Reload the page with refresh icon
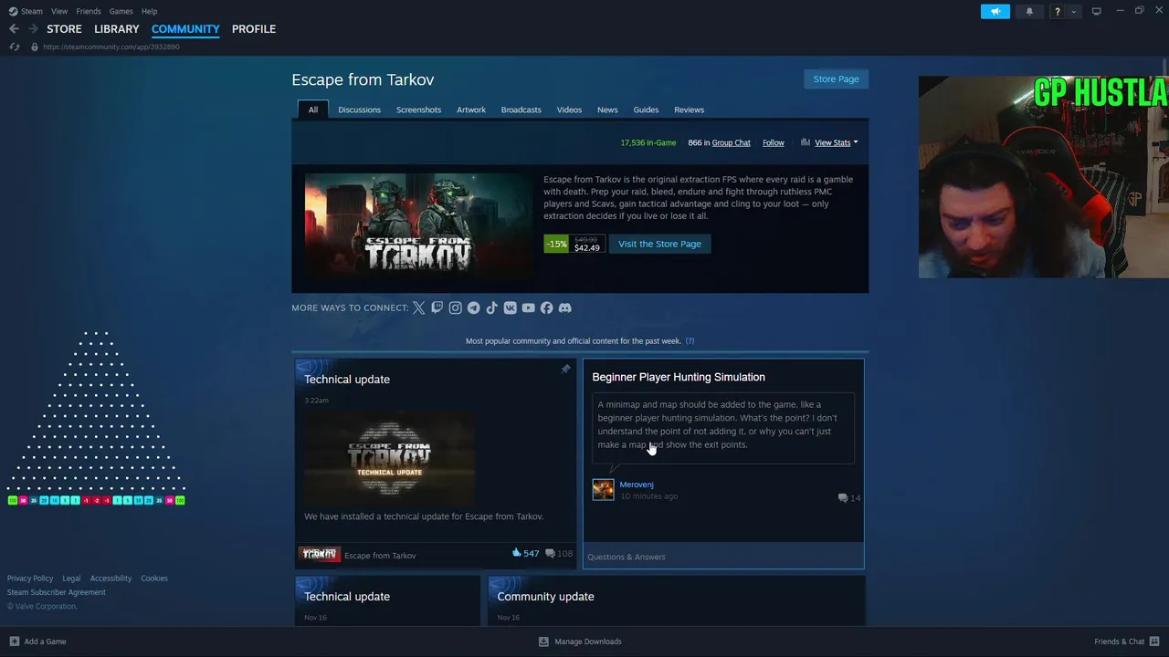Viewport: 1169px width, 657px height. coord(14,47)
